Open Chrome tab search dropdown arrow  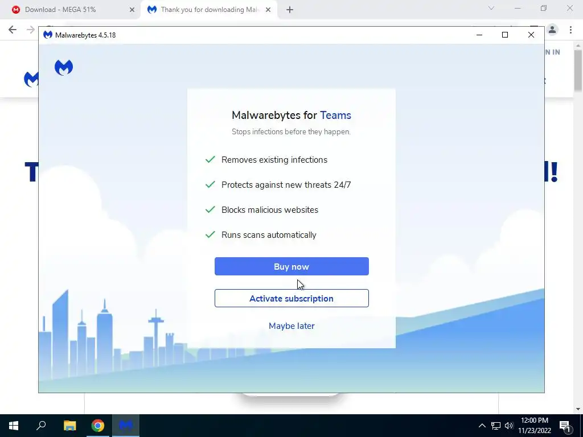pos(491,8)
